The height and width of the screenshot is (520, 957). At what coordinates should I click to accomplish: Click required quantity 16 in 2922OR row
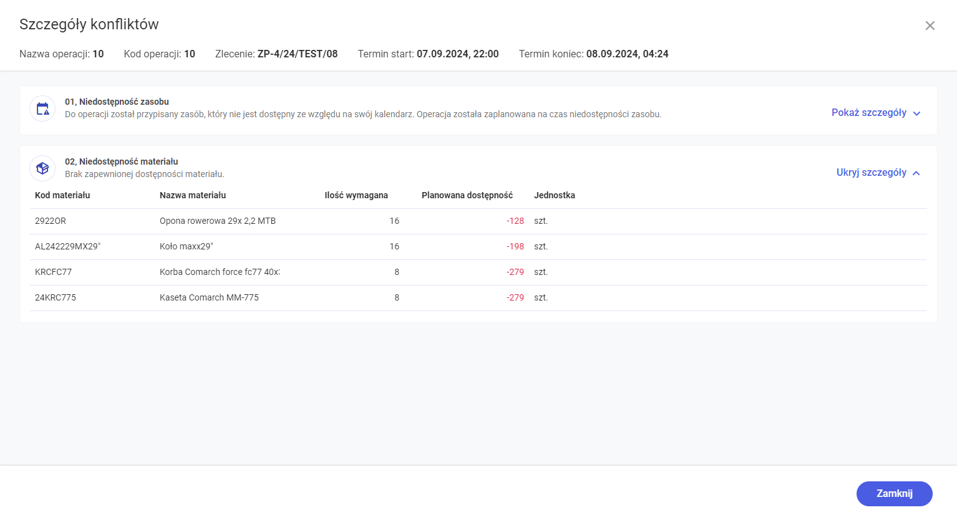point(394,221)
